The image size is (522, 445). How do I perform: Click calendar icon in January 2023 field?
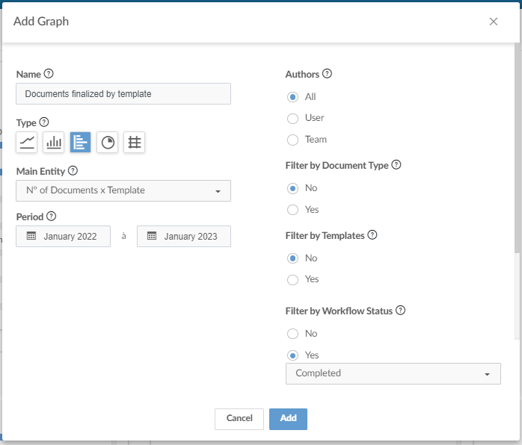pos(152,236)
